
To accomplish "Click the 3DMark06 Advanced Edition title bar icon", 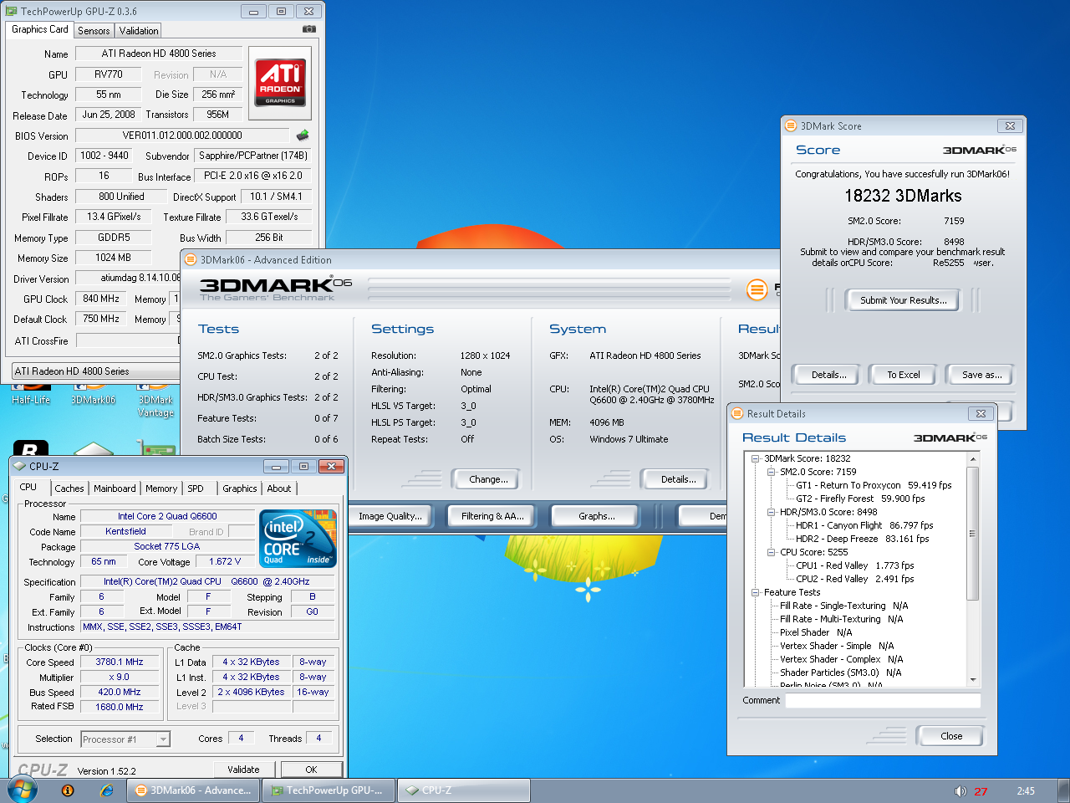I will pyautogui.click(x=191, y=259).
